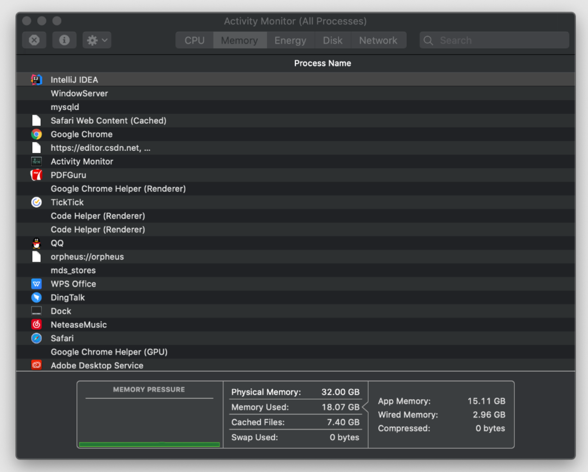Click the Adobe Desktop Service icon

click(36, 365)
